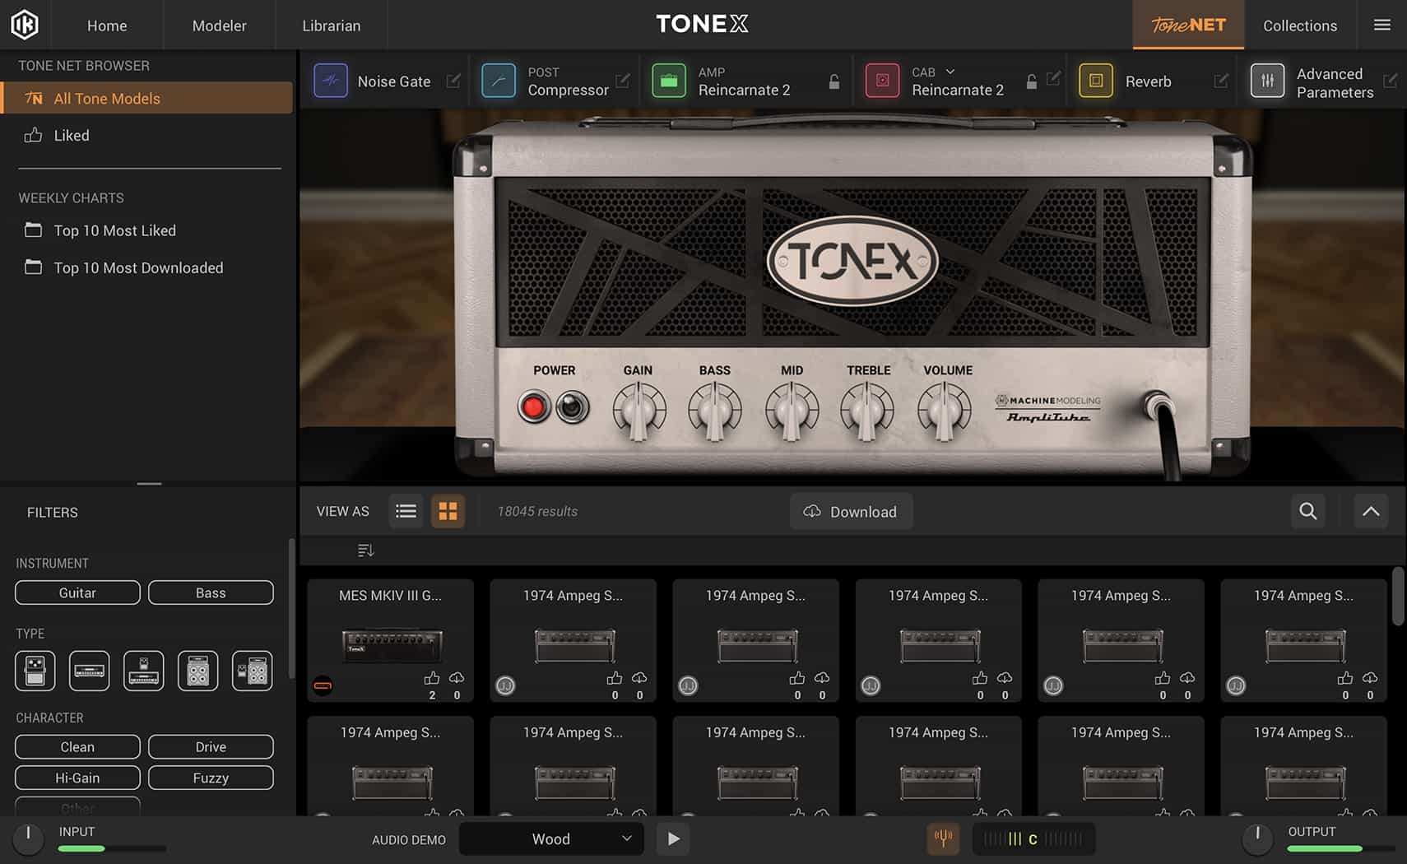Click the sort order icon
The width and height of the screenshot is (1407, 864).
366,550
